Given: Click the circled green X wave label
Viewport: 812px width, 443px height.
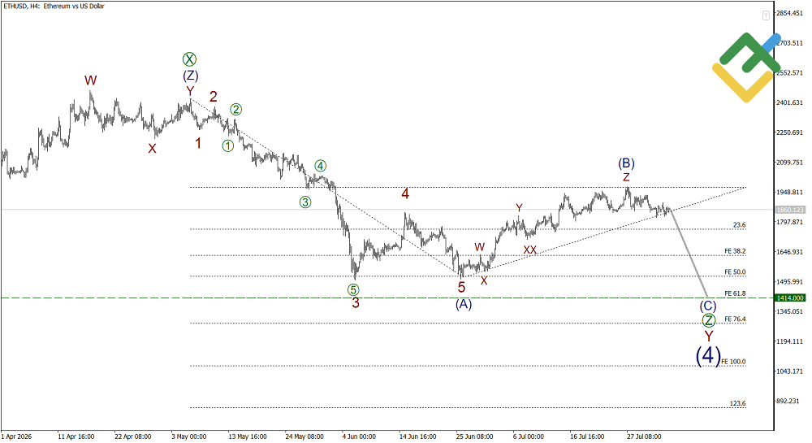Looking at the screenshot, I should (x=189, y=59).
